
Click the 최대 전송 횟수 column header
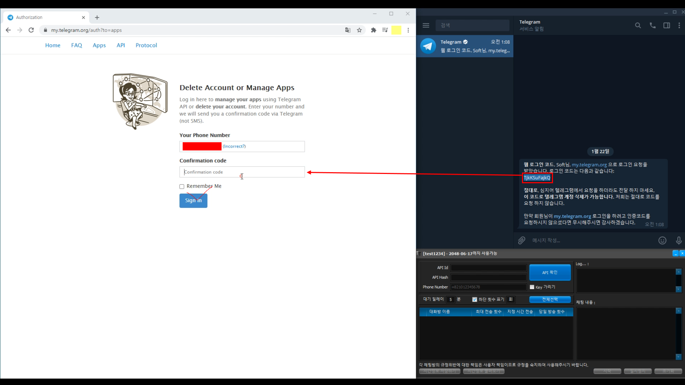pyautogui.click(x=488, y=312)
